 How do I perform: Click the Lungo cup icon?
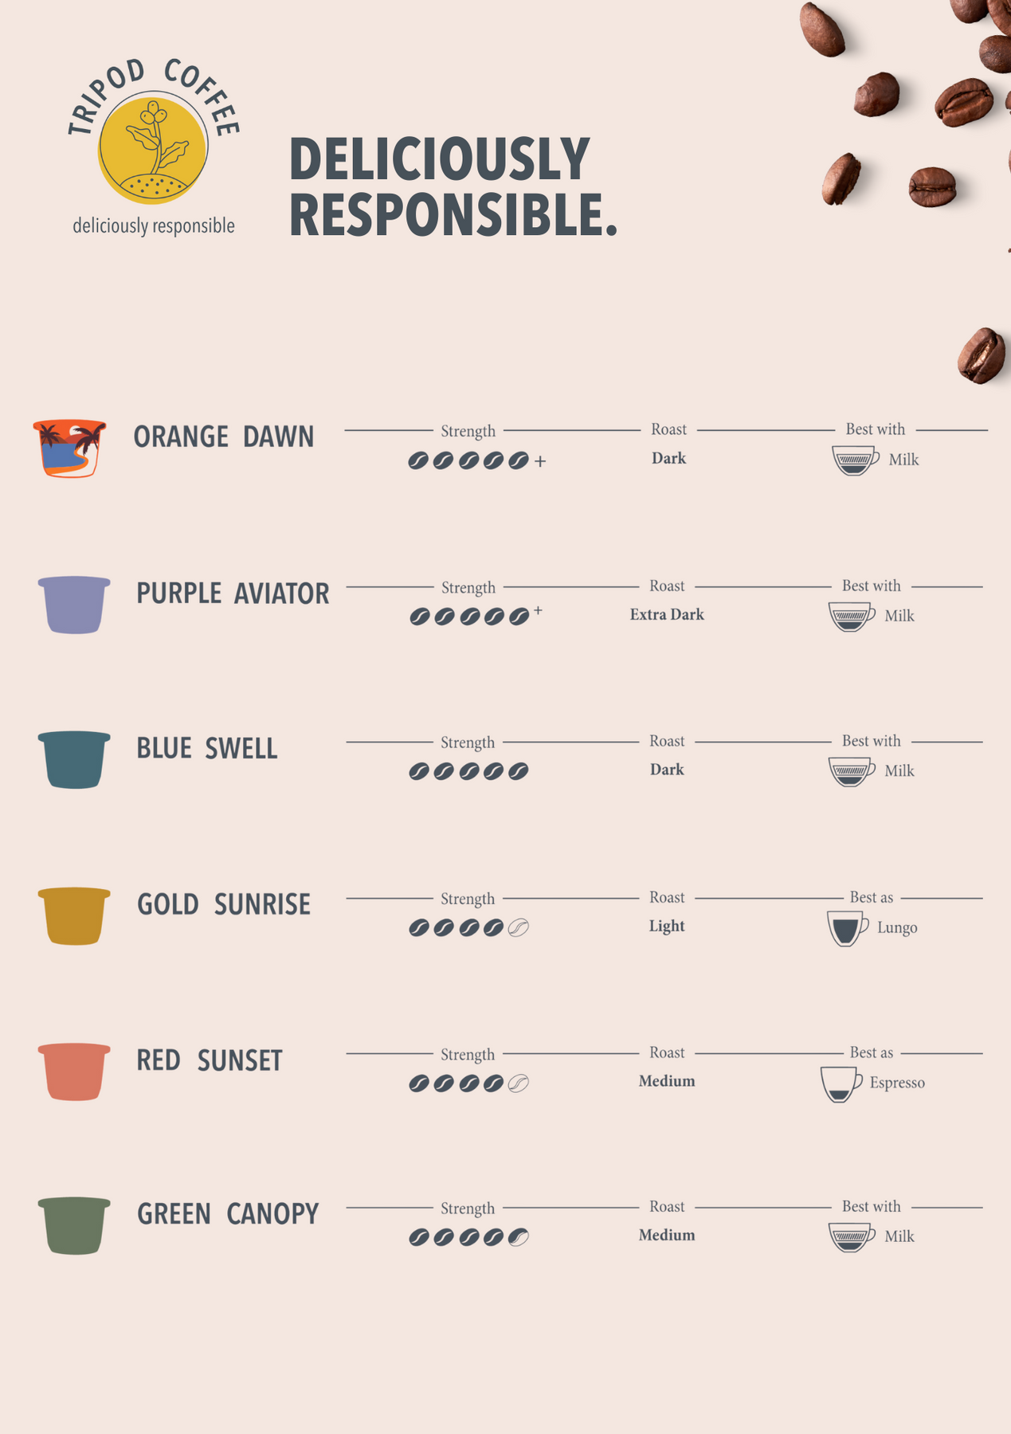[848, 928]
